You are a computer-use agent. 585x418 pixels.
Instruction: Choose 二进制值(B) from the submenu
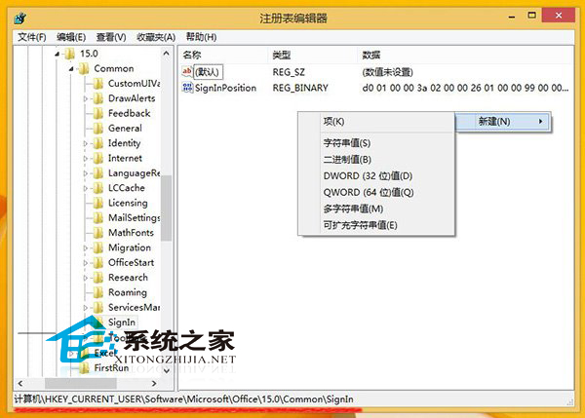[x=376, y=160]
